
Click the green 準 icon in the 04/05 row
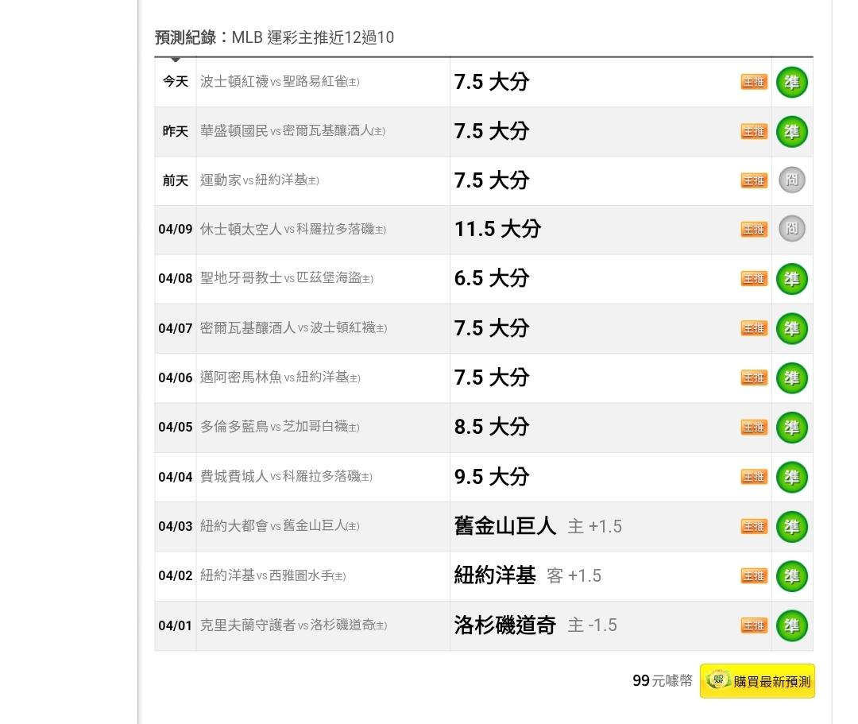tap(792, 428)
